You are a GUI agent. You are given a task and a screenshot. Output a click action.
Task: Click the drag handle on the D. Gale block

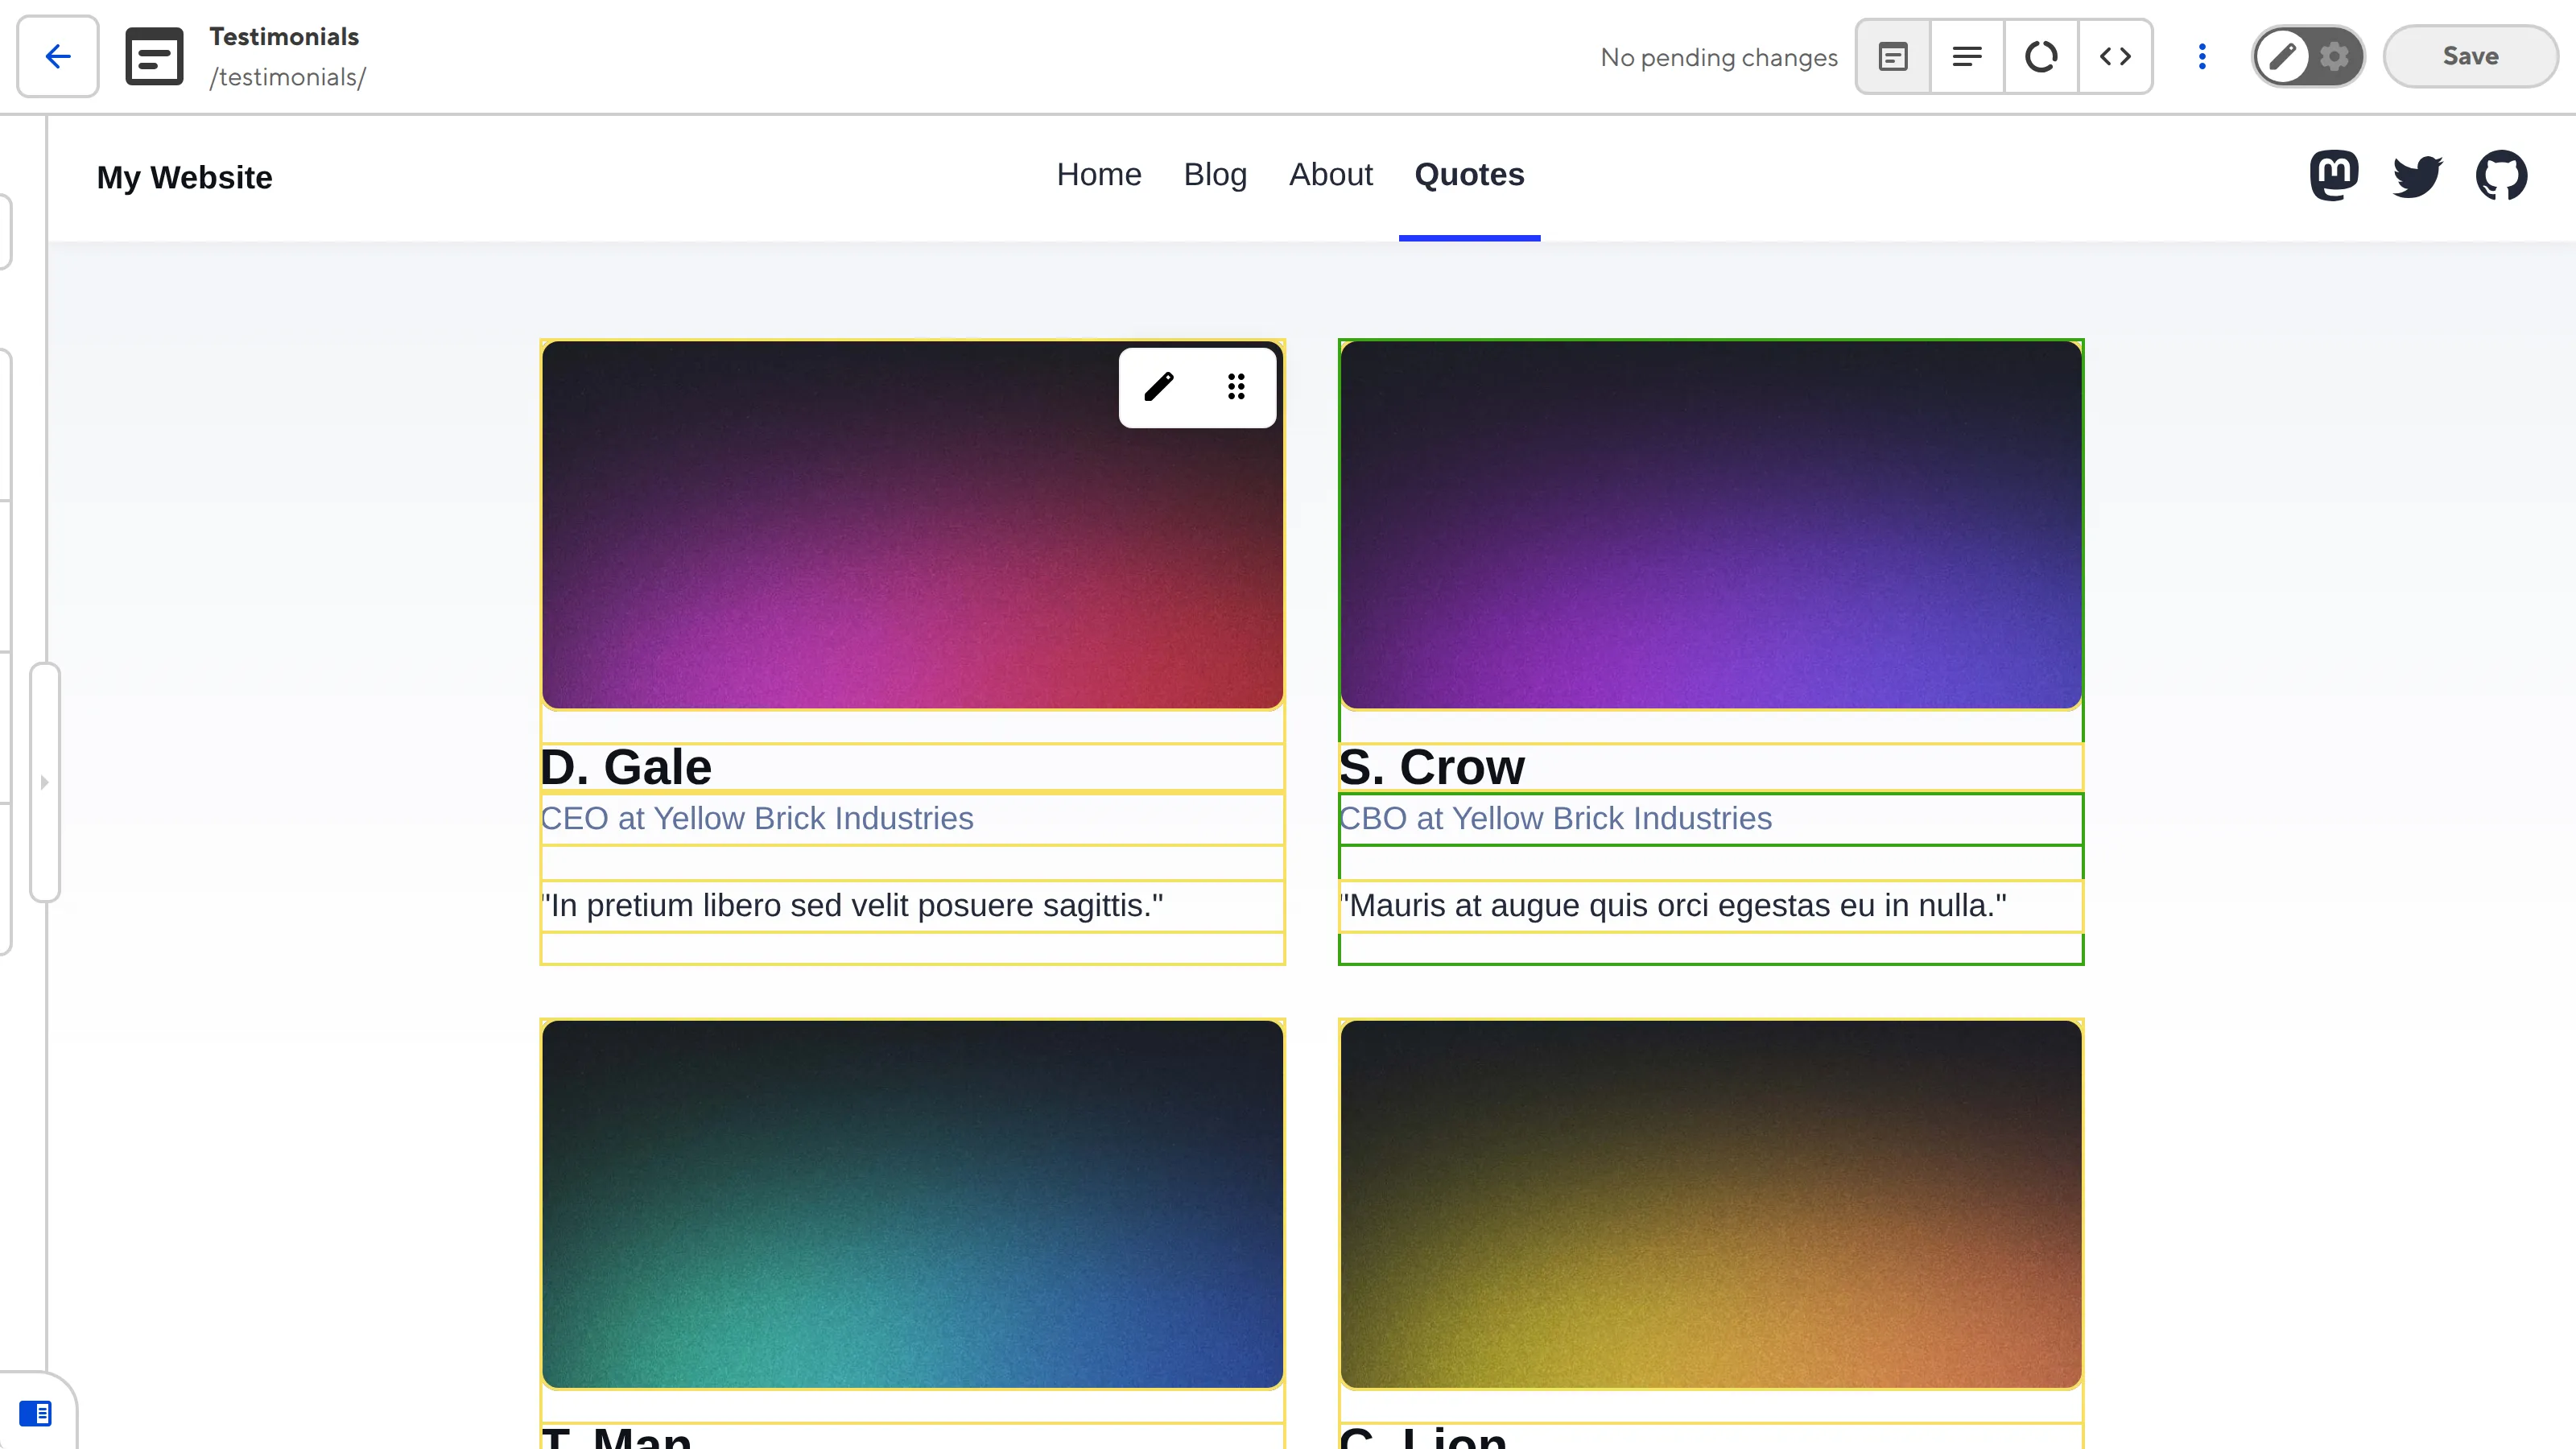[1236, 387]
